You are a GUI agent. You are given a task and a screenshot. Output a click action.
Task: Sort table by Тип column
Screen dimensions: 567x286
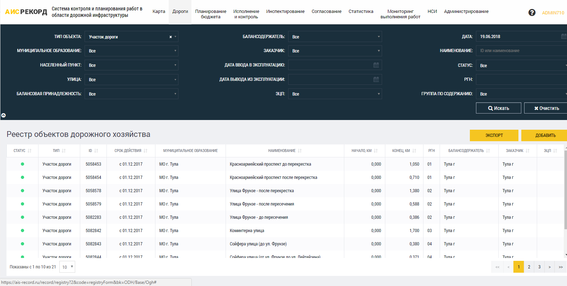click(x=64, y=151)
